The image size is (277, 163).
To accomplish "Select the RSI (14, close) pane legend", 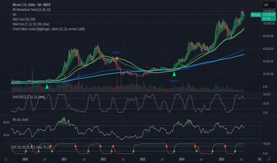I will tap(20, 120).
